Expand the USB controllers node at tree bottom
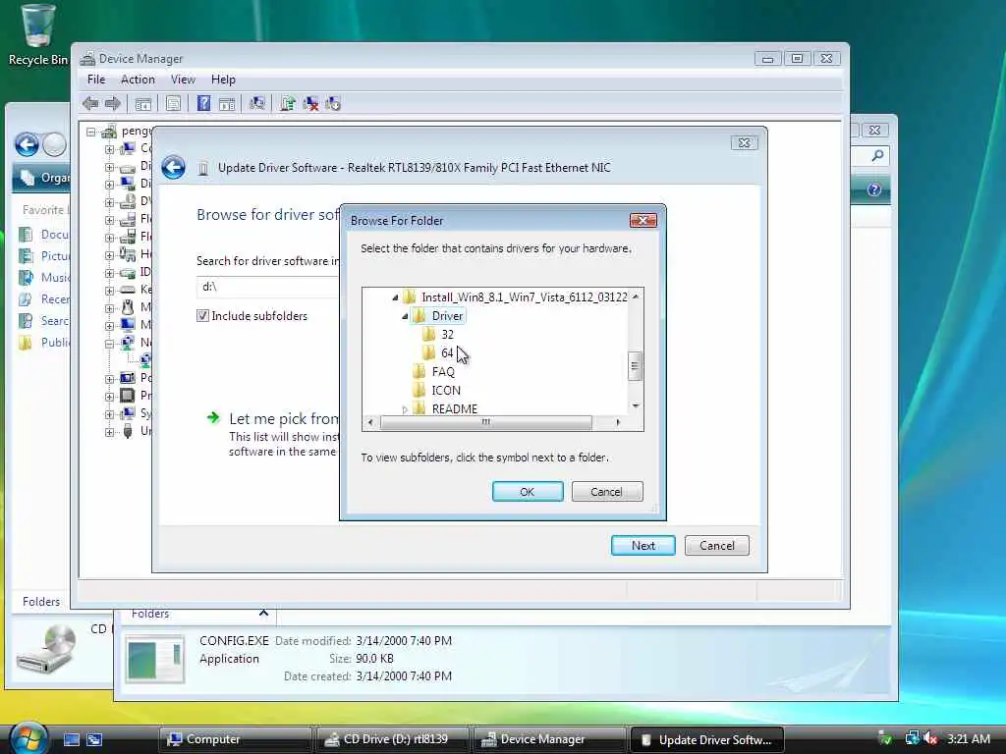Image resolution: width=1006 pixels, height=754 pixels. (110, 432)
